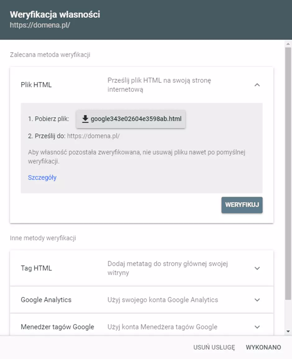Screen dimensions: 292x359
Task: Select the Google Analytics verification method
Action: (x=142, y=300)
